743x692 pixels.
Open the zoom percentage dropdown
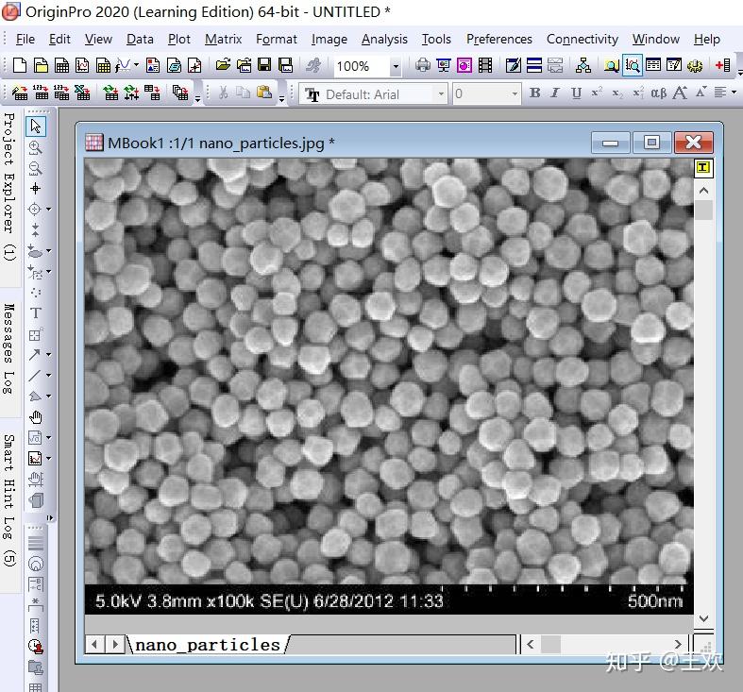tap(396, 66)
